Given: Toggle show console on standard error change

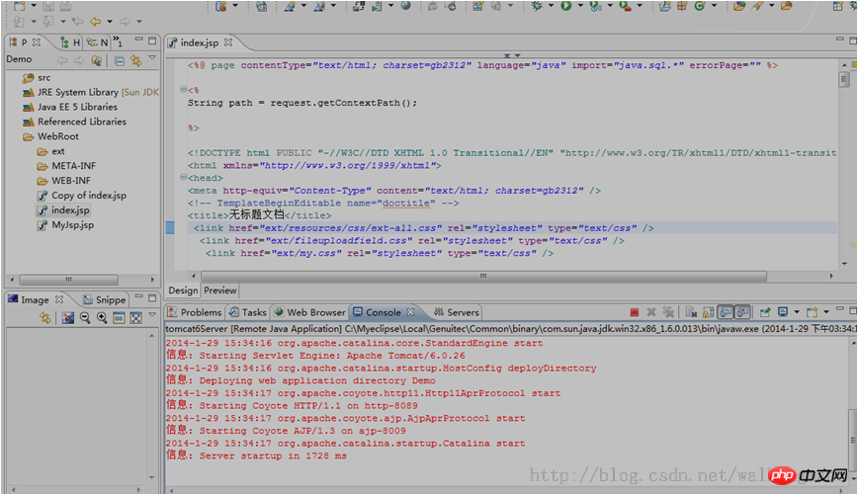Looking at the screenshot, I should tap(742, 312).
